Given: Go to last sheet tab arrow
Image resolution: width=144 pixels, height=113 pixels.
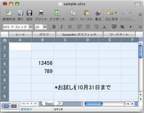Looking at the screenshot, I should 36,103.
